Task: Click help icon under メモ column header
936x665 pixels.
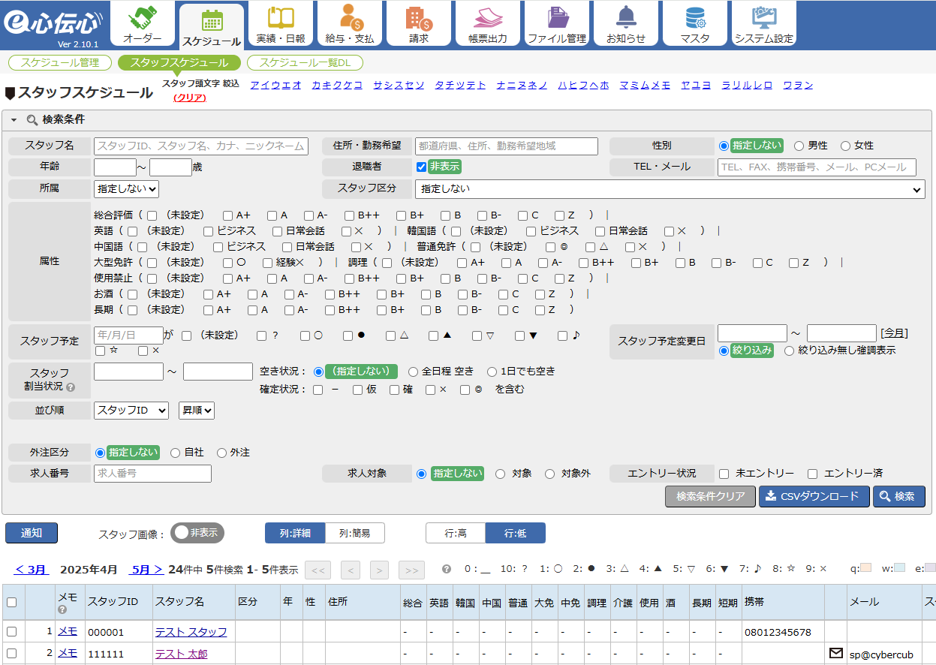Action: pos(62,609)
